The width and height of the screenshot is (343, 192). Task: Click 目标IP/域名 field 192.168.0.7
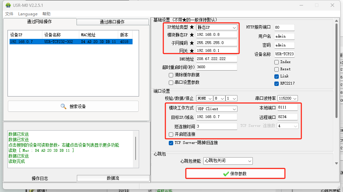217,117
